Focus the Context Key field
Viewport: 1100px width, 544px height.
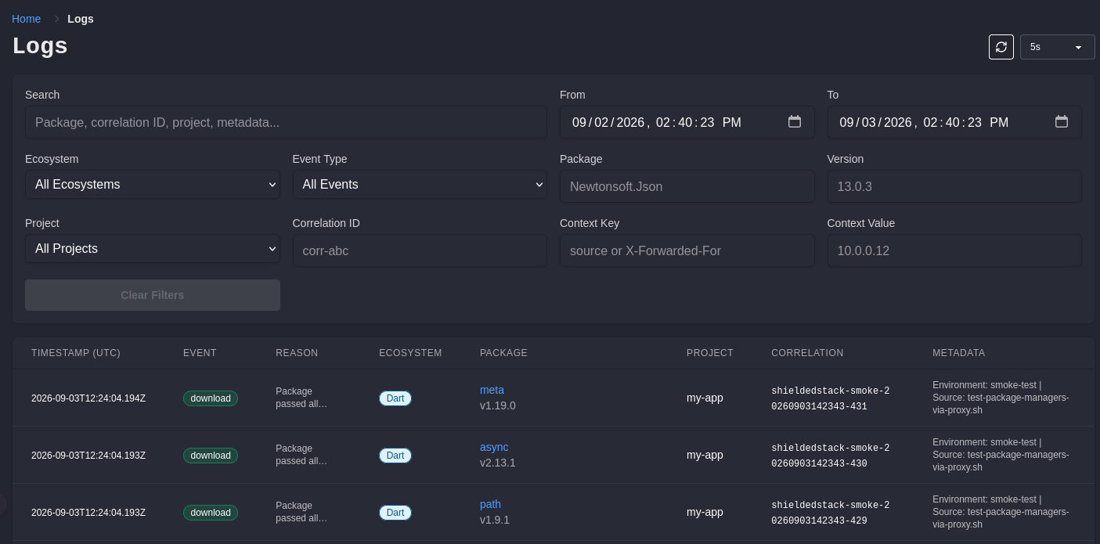[687, 250]
